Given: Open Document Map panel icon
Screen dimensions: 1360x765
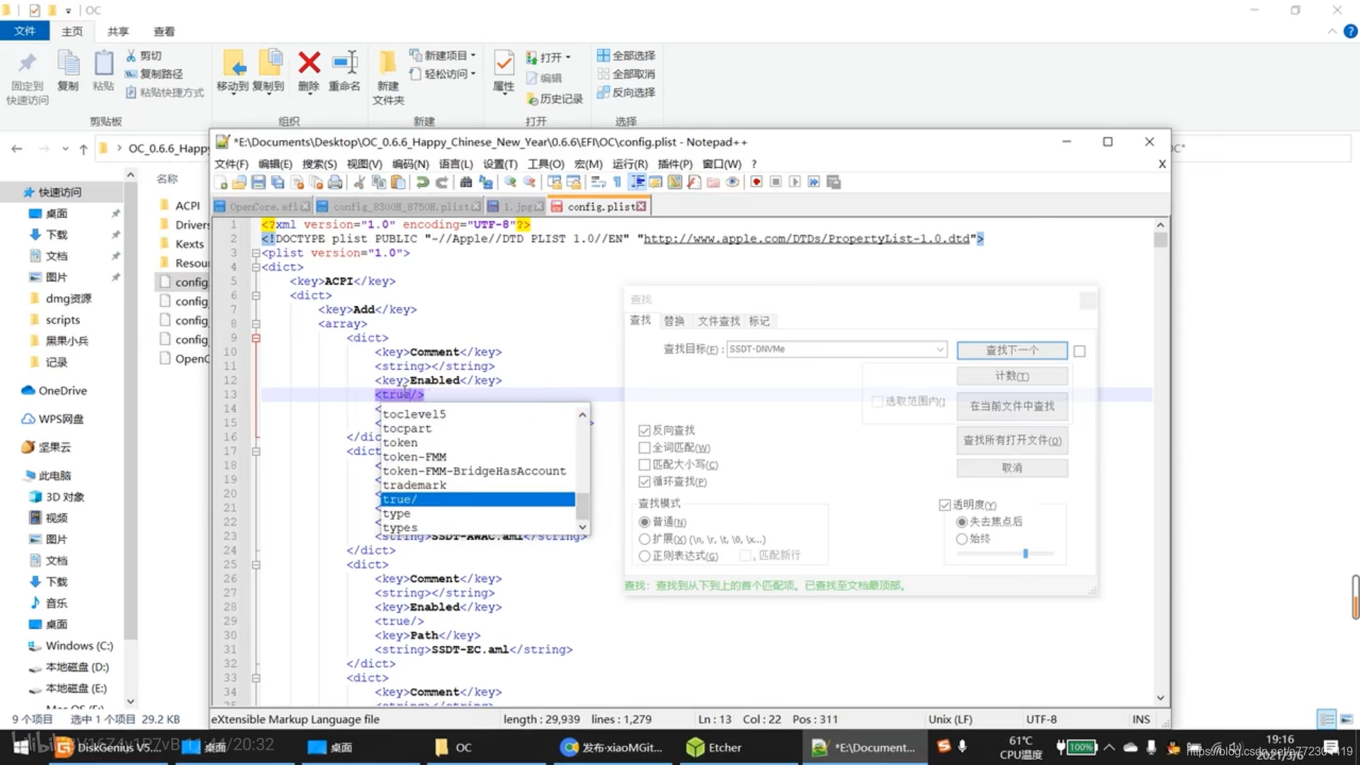Looking at the screenshot, I should 675,182.
